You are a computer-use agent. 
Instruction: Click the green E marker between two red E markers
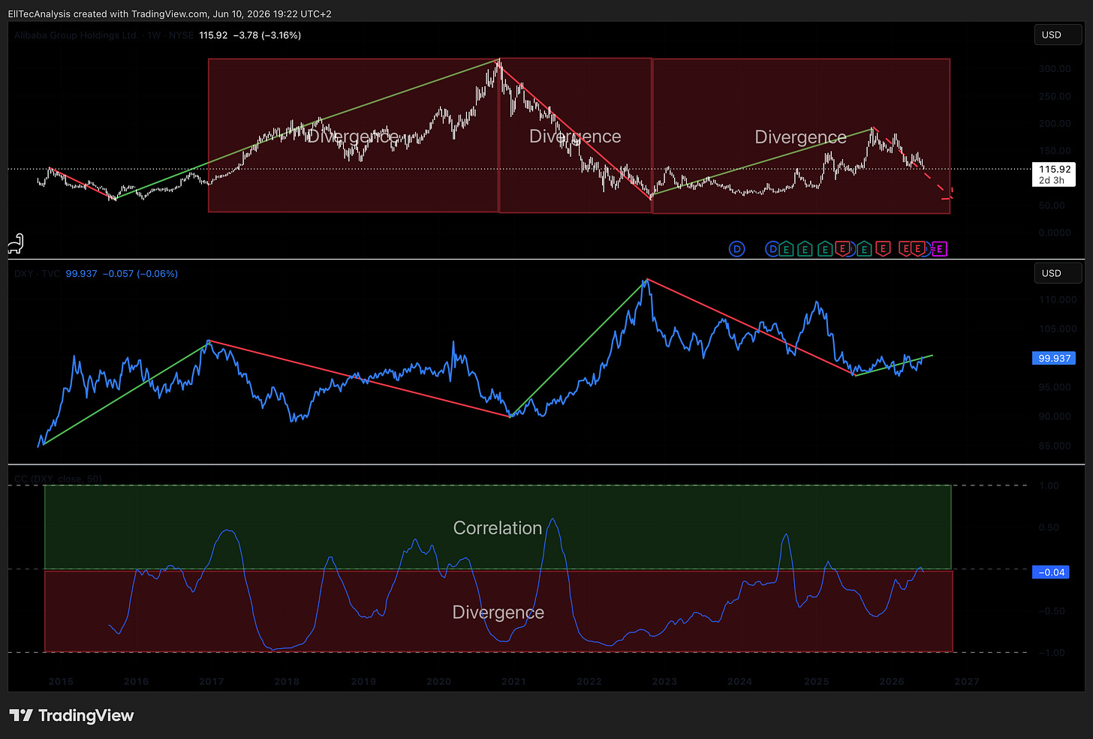864,249
